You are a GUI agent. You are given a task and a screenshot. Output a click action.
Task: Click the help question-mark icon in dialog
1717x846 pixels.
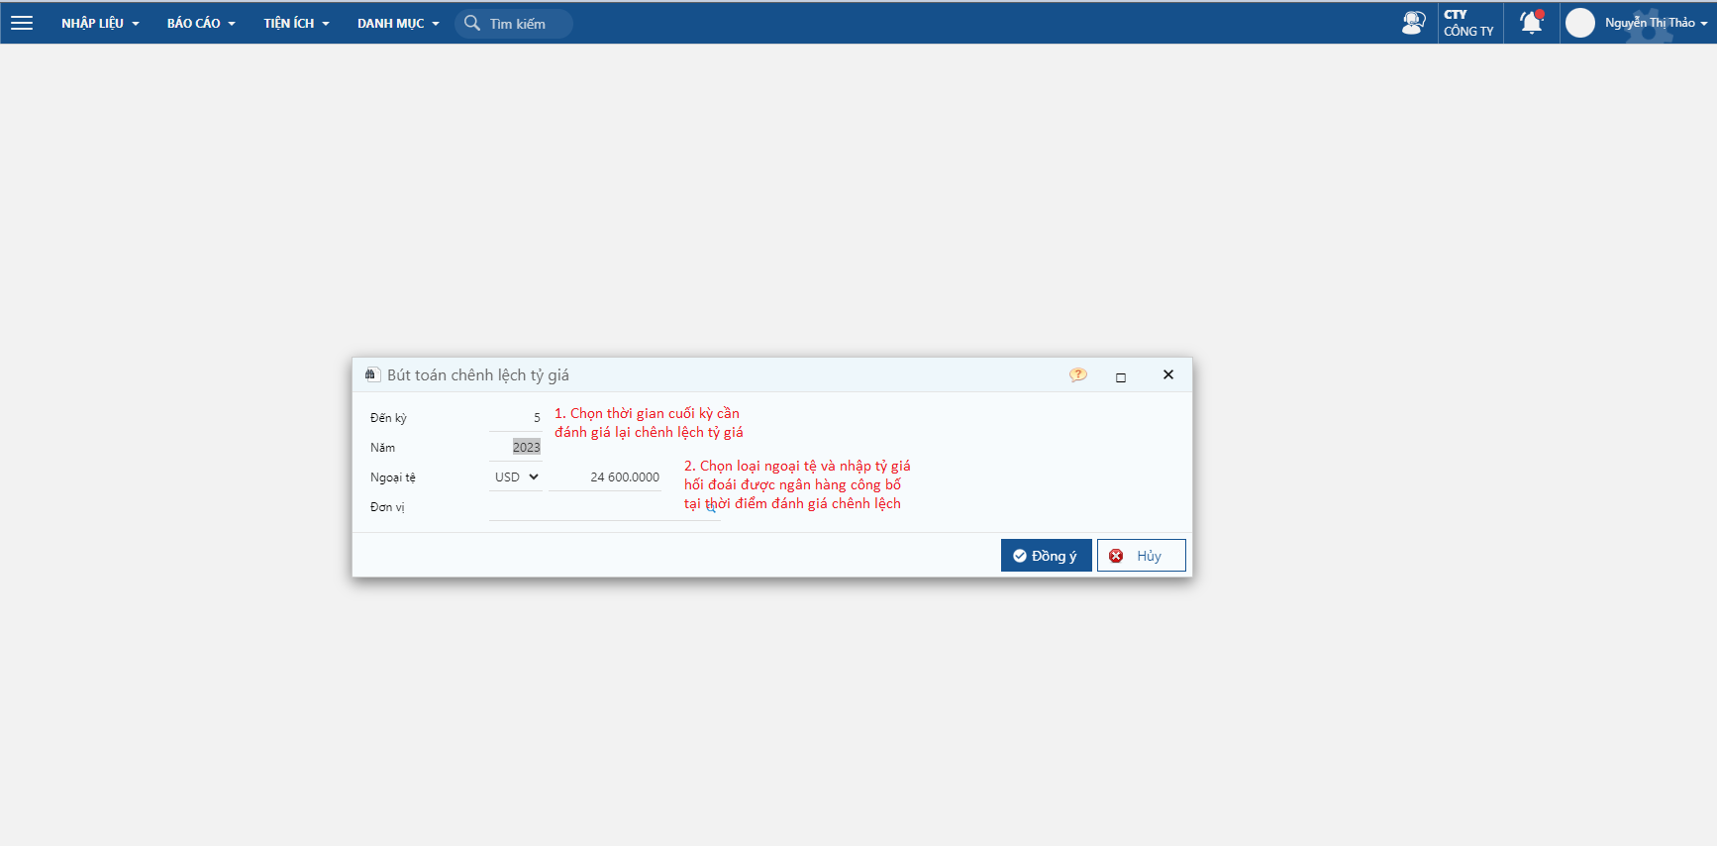coord(1077,375)
